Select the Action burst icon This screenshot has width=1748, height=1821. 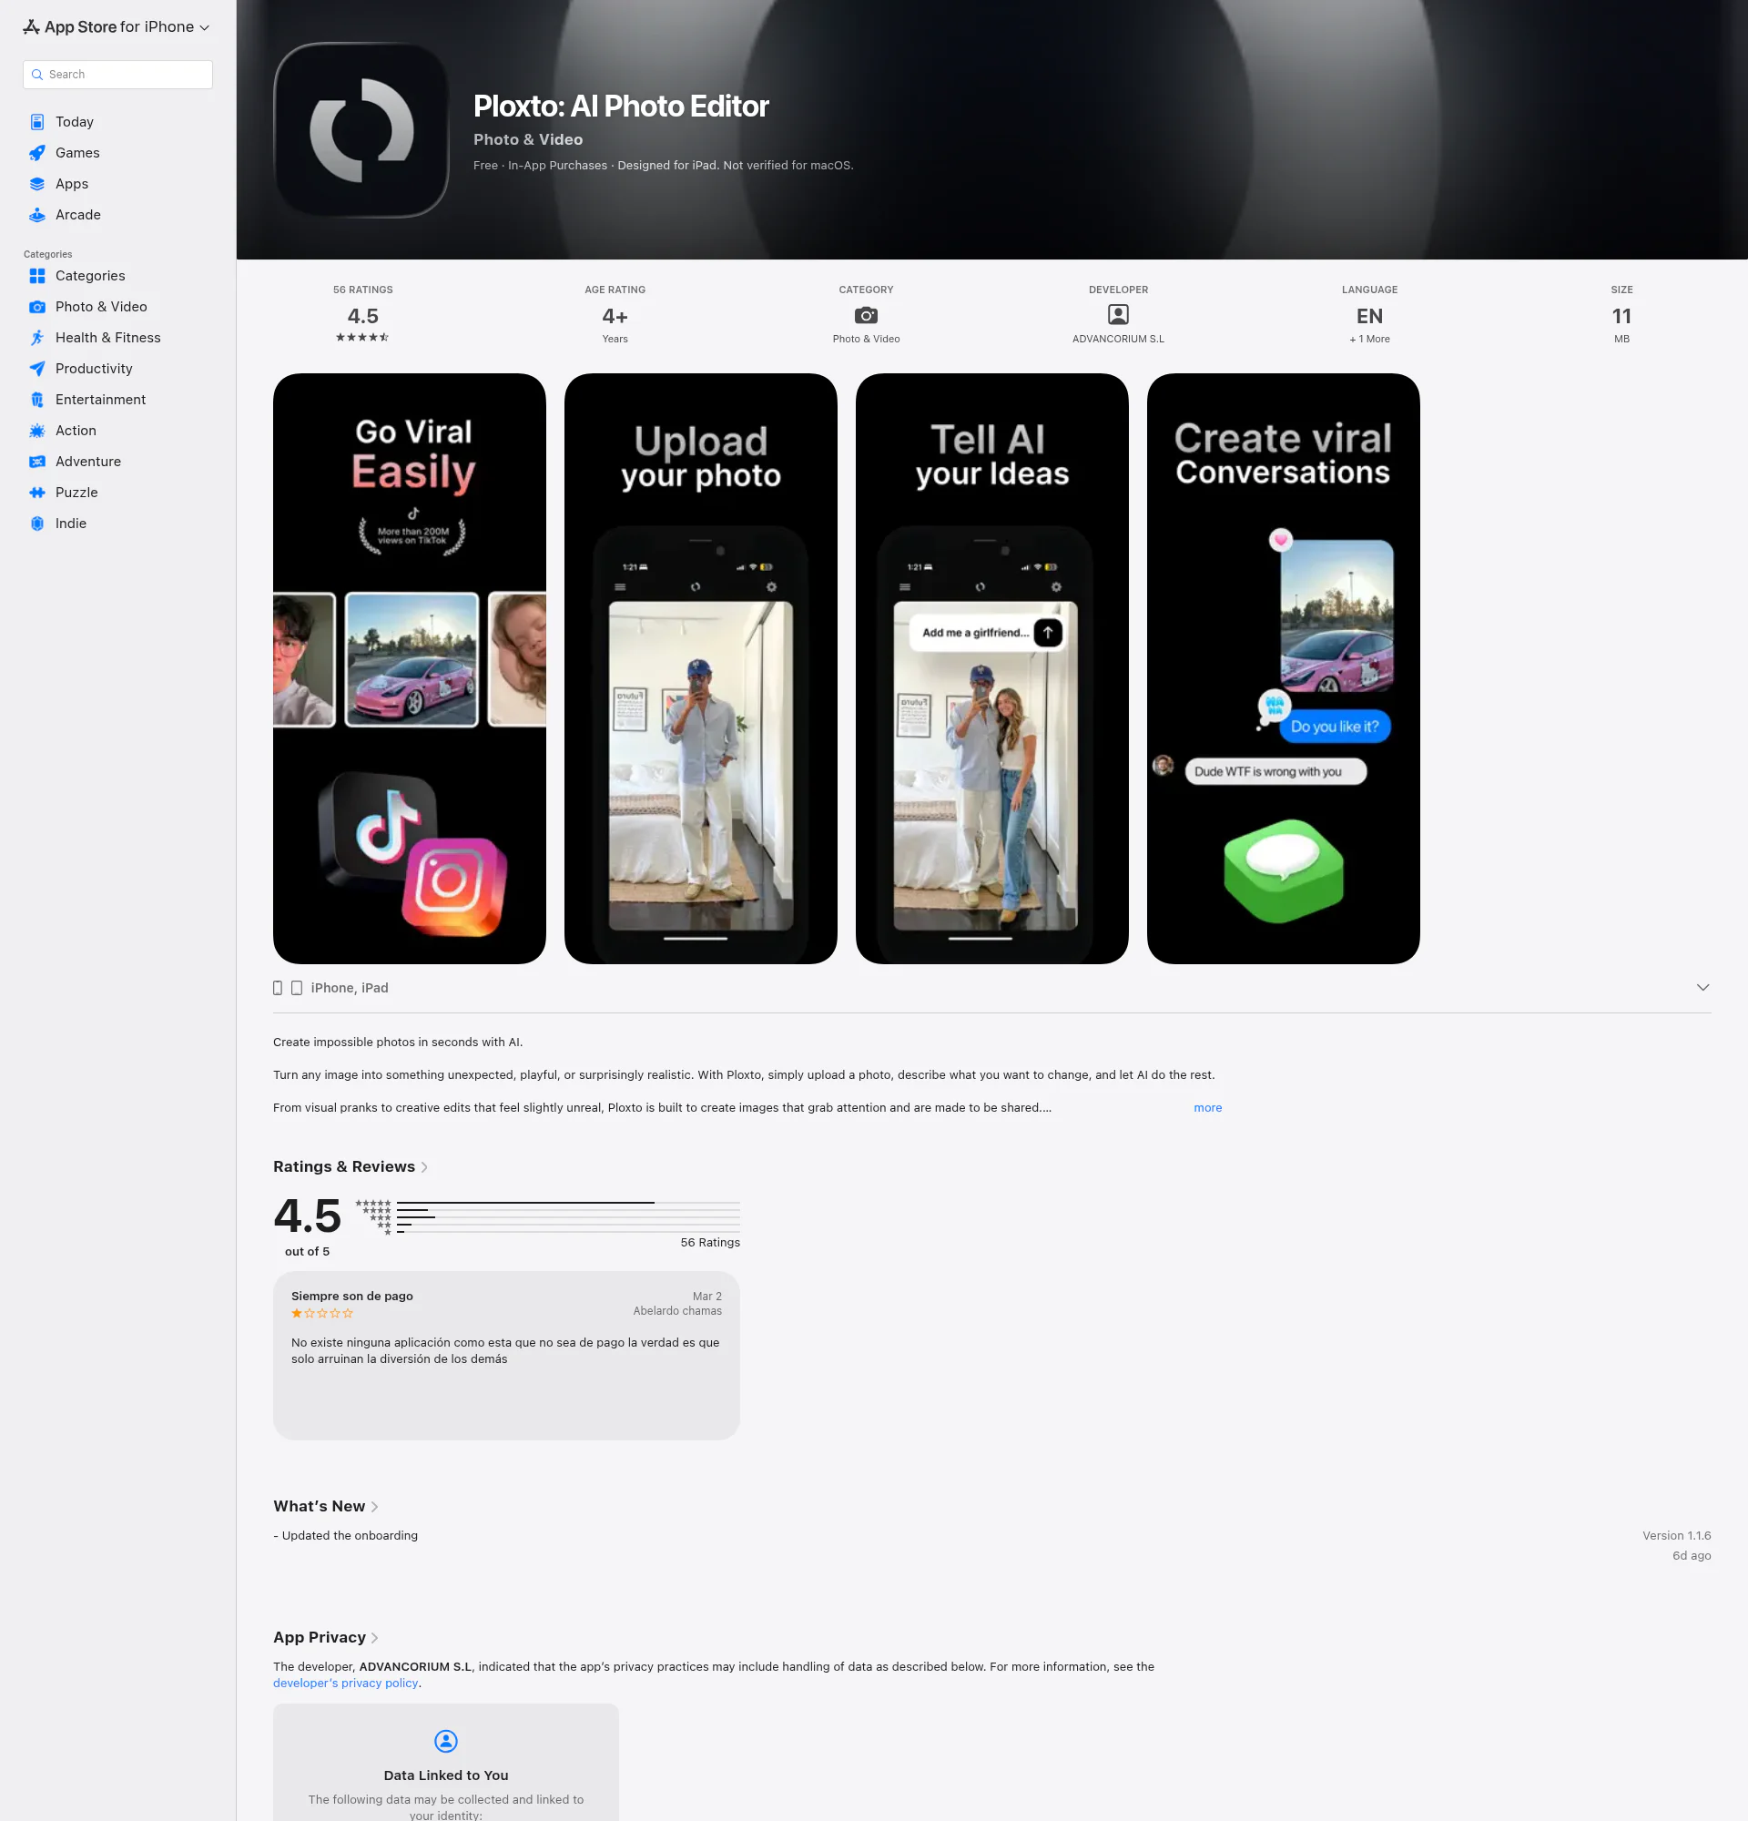37,430
